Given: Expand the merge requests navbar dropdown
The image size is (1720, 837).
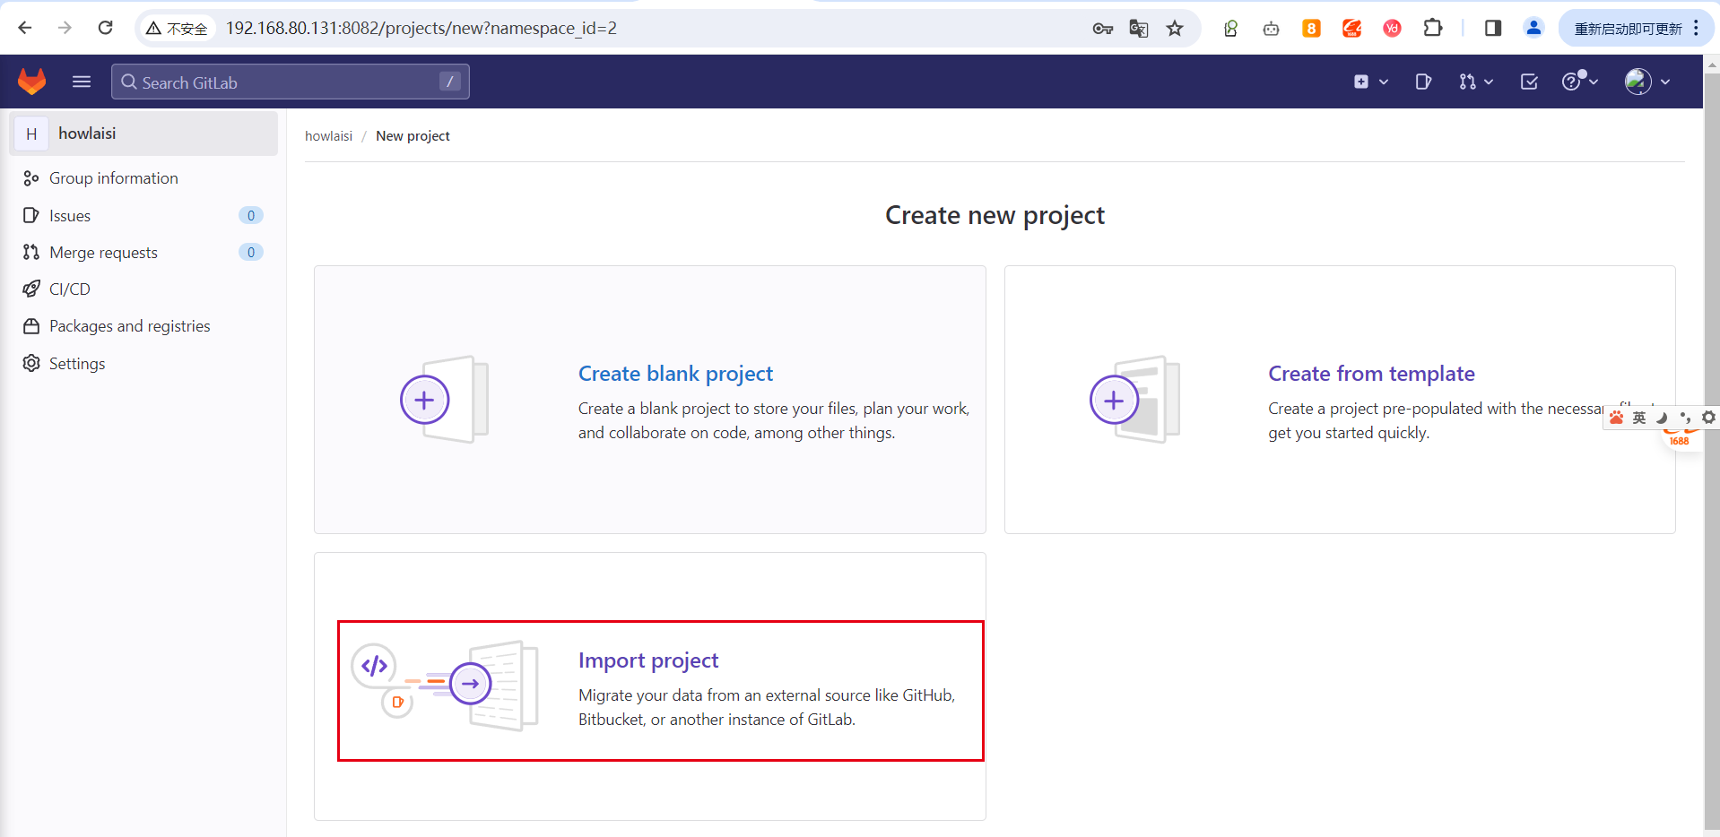Looking at the screenshot, I should click(x=1475, y=82).
